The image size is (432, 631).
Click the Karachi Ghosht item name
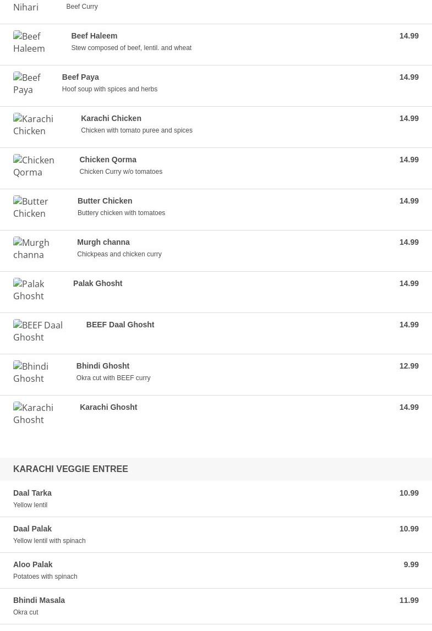pyautogui.click(x=108, y=407)
